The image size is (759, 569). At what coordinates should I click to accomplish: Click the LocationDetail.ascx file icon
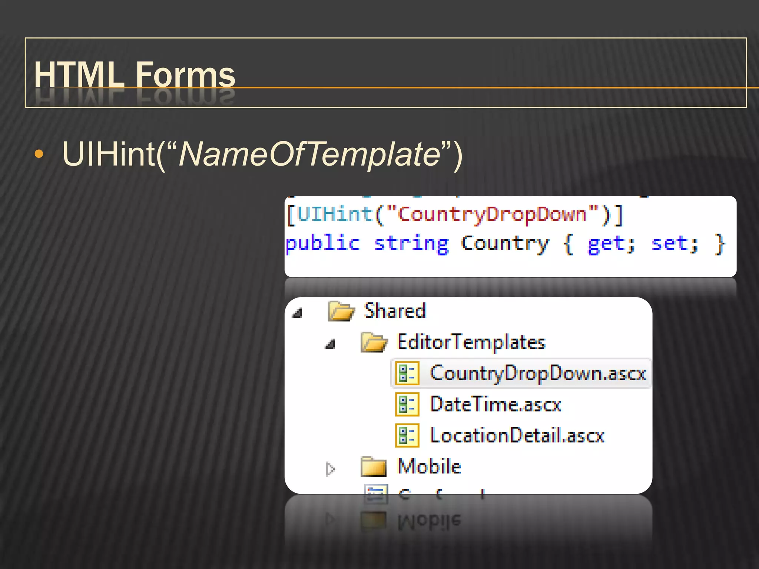click(407, 435)
